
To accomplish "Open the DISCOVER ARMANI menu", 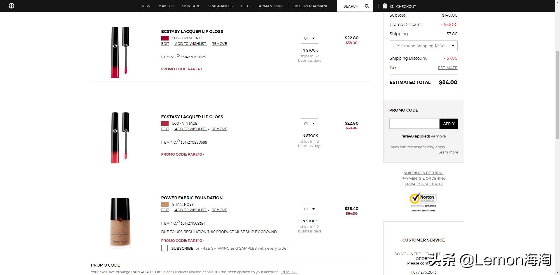I will coord(310,6).
